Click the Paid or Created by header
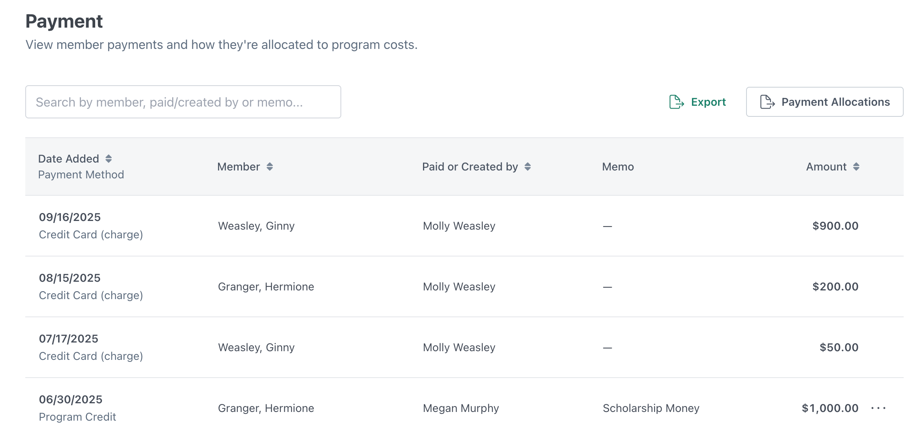 (470, 167)
